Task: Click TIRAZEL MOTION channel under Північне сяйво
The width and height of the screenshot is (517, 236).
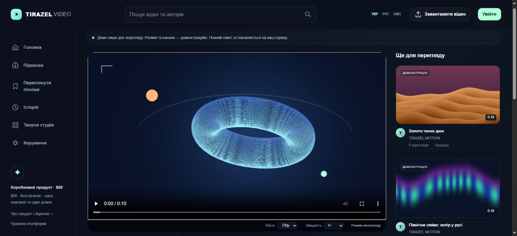Action: [x=424, y=232]
